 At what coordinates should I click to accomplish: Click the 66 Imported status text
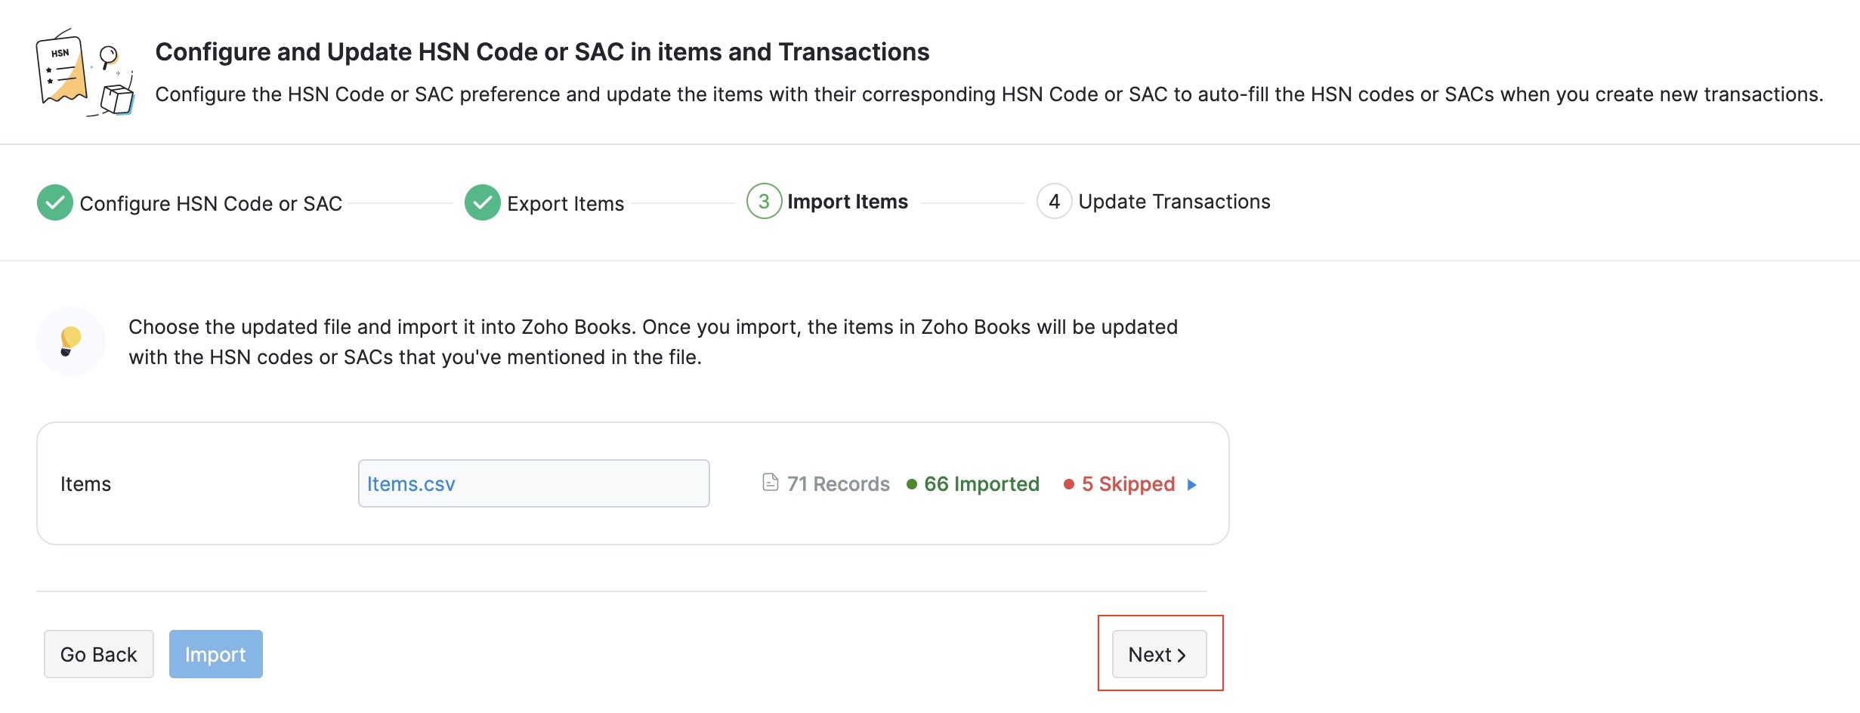tap(981, 484)
